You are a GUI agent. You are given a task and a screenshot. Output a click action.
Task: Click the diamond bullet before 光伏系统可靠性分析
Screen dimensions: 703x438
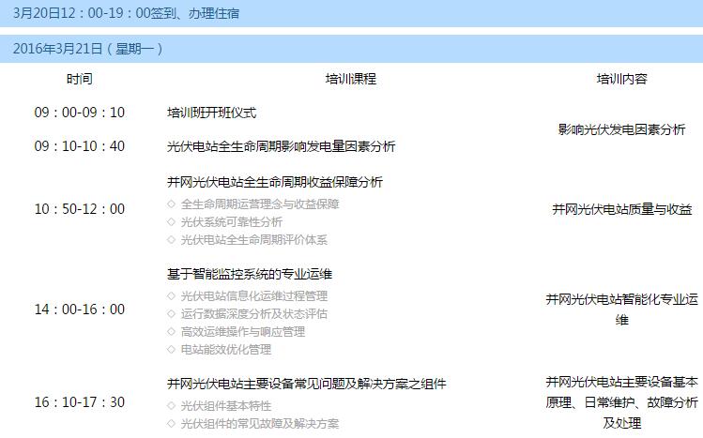[171, 222]
